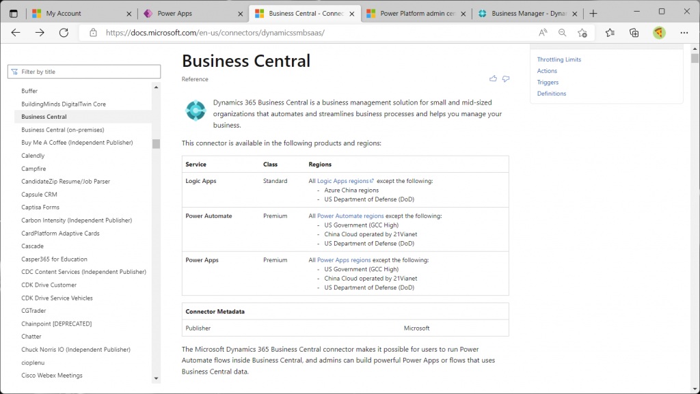Give thumbs up feedback on article
This screenshot has height=394, width=700.
pos(493,79)
